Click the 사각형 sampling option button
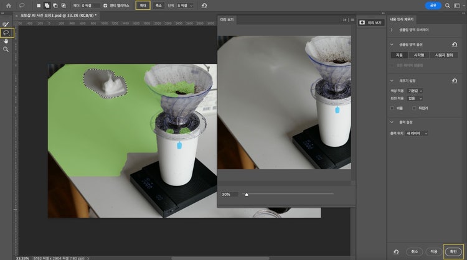This screenshot has height=260, width=467. [x=419, y=55]
